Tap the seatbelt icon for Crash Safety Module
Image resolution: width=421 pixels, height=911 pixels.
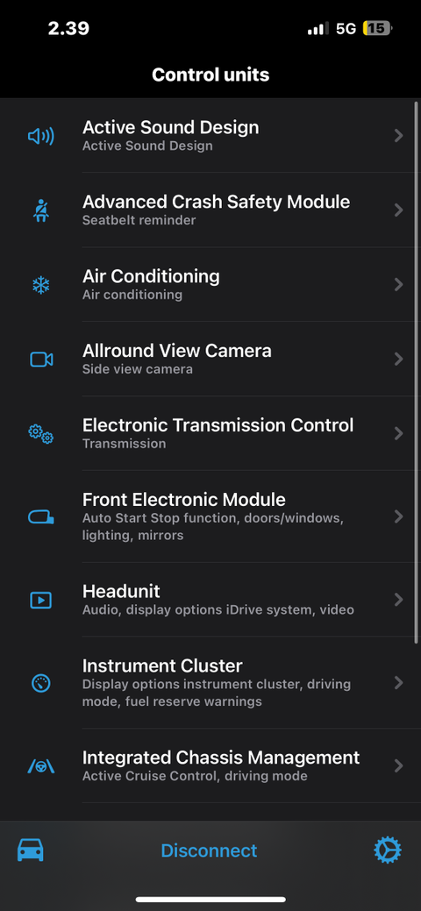(x=40, y=210)
